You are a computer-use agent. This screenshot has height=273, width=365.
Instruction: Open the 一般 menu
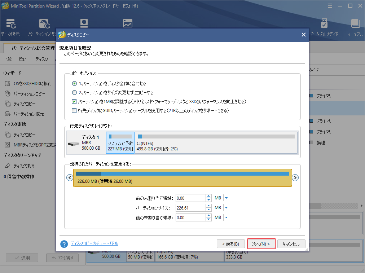[7, 59]
